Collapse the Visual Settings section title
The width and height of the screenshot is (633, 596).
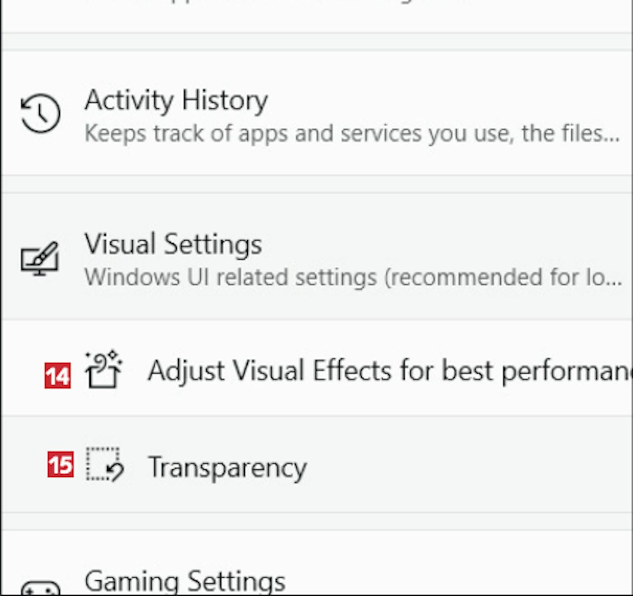click(173, 245)
